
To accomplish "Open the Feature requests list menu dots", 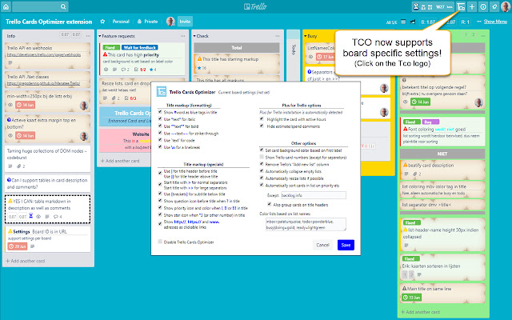I will tap(183, 36).
